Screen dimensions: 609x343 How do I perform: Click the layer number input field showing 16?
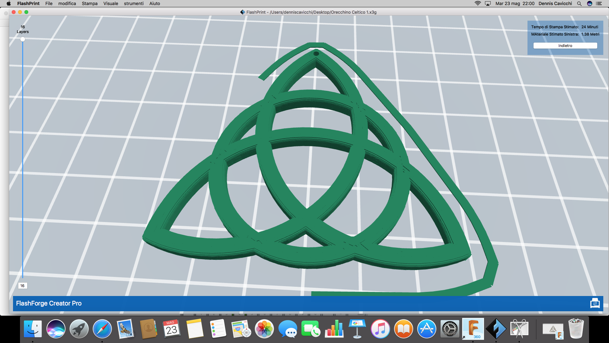[23, 286]
